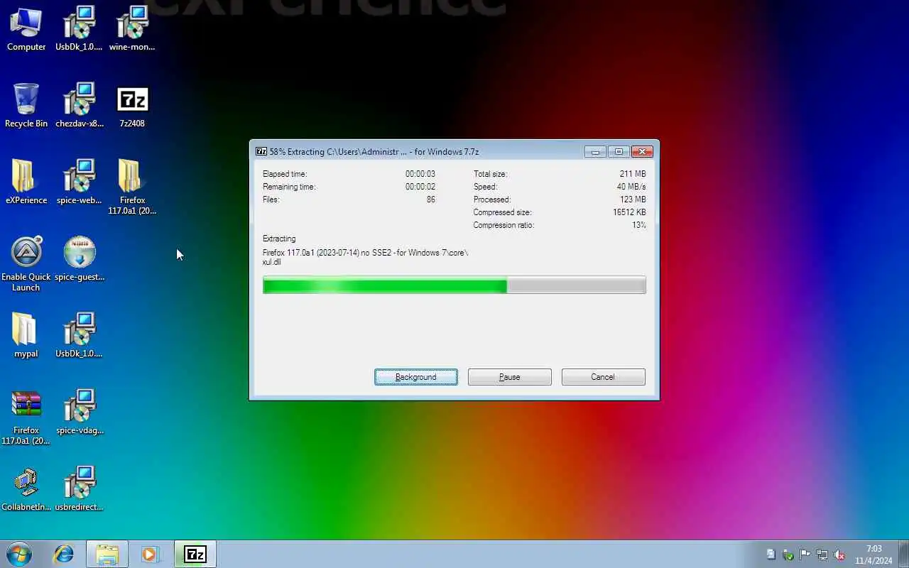Open the network tray icon
Viewport: 909px width, 568px height.
(822, 555)
